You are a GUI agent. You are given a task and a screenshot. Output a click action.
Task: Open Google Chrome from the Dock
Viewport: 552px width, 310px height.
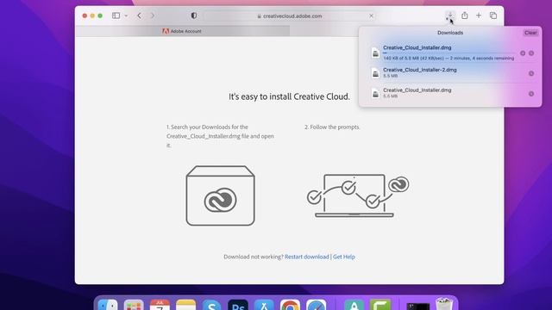pyautogui.click(x=290, y=305)
